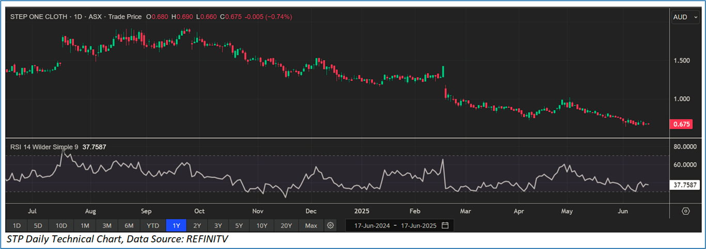Set chart range to 6M

pos(129,225)
